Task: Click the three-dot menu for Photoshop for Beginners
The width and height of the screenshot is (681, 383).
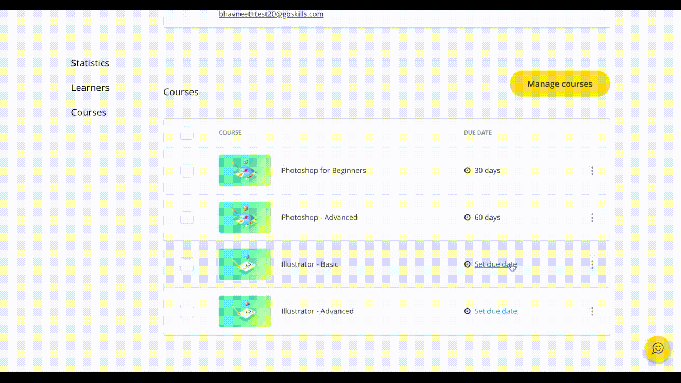Action: point(592,170)
